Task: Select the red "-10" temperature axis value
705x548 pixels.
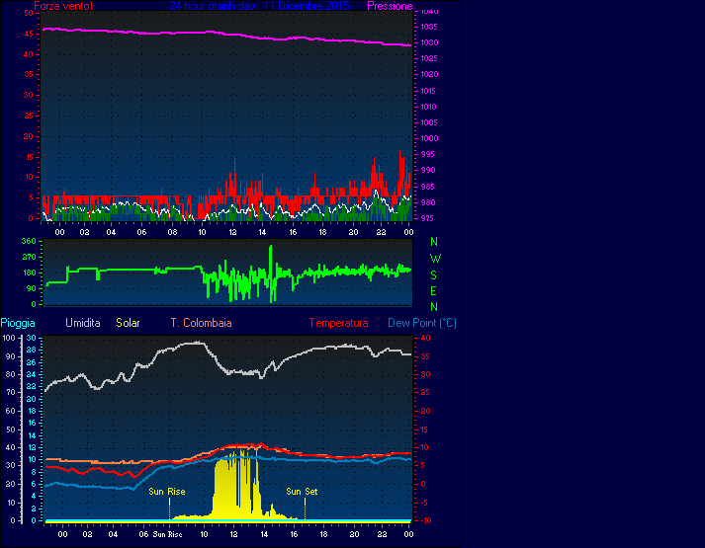Action: click(426, 520)
